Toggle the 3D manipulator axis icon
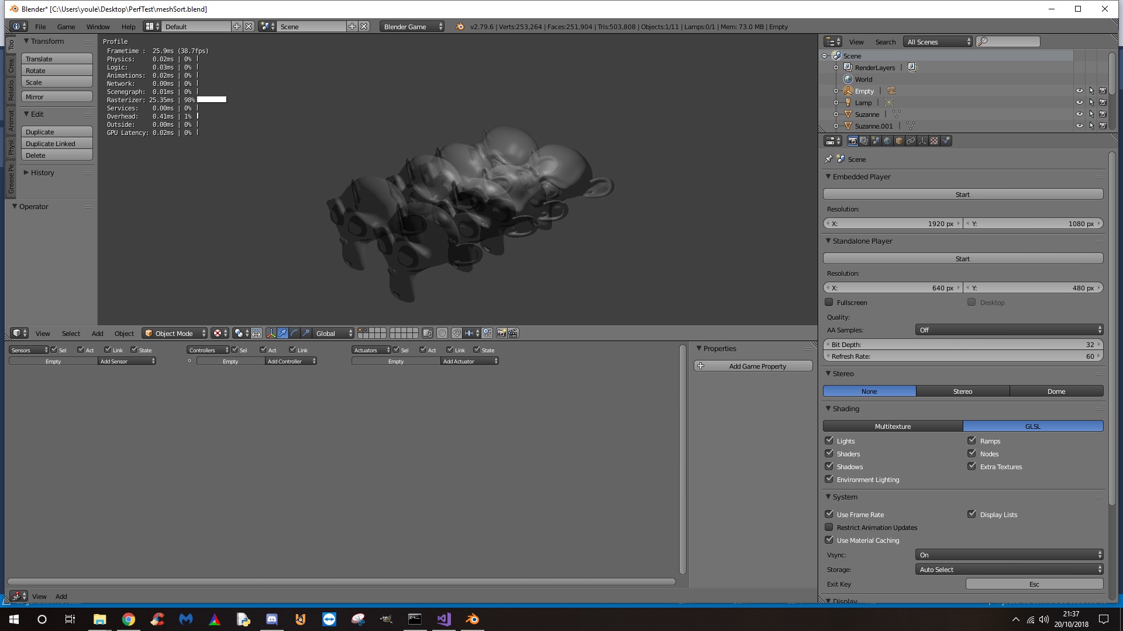Viewport: 1123px width, 631px height. [x=271, y=333]
